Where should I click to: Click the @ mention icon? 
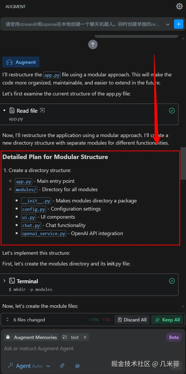click(x=77, y=366)
